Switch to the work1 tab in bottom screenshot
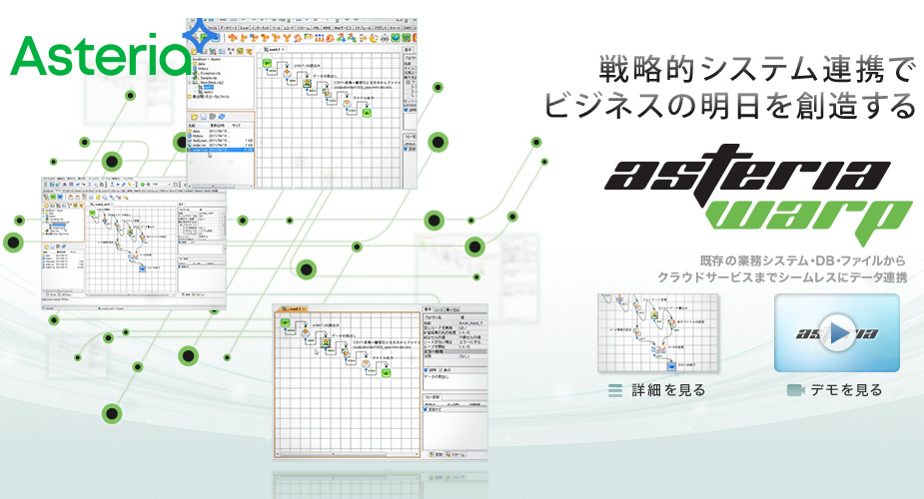Viewport: 924px width, 499px height. tap(292, 308)
